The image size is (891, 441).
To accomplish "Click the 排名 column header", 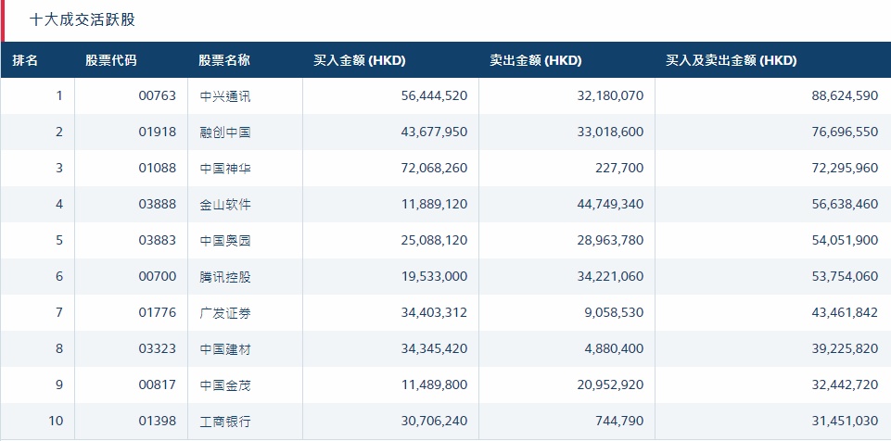I will coord(26,61).
